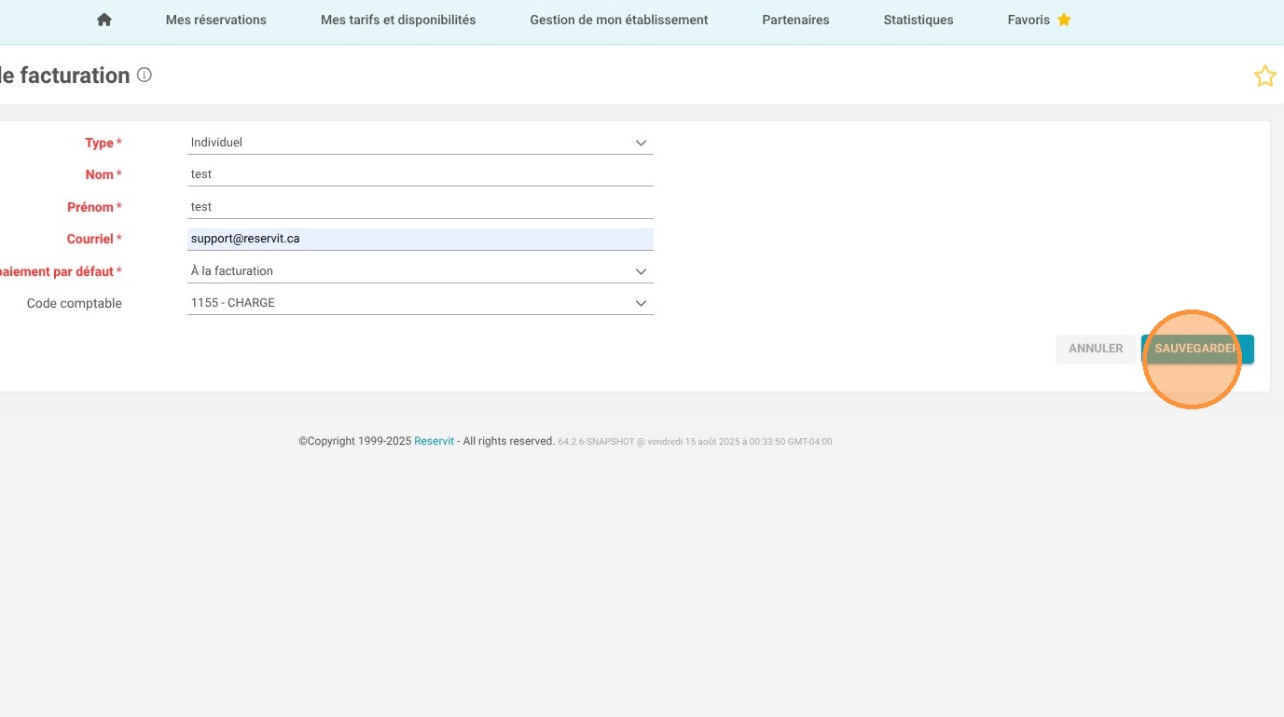Click the chevron arrow of Code comptable
Viewport: 1284px width, 717px height.
tap(641, 303)
